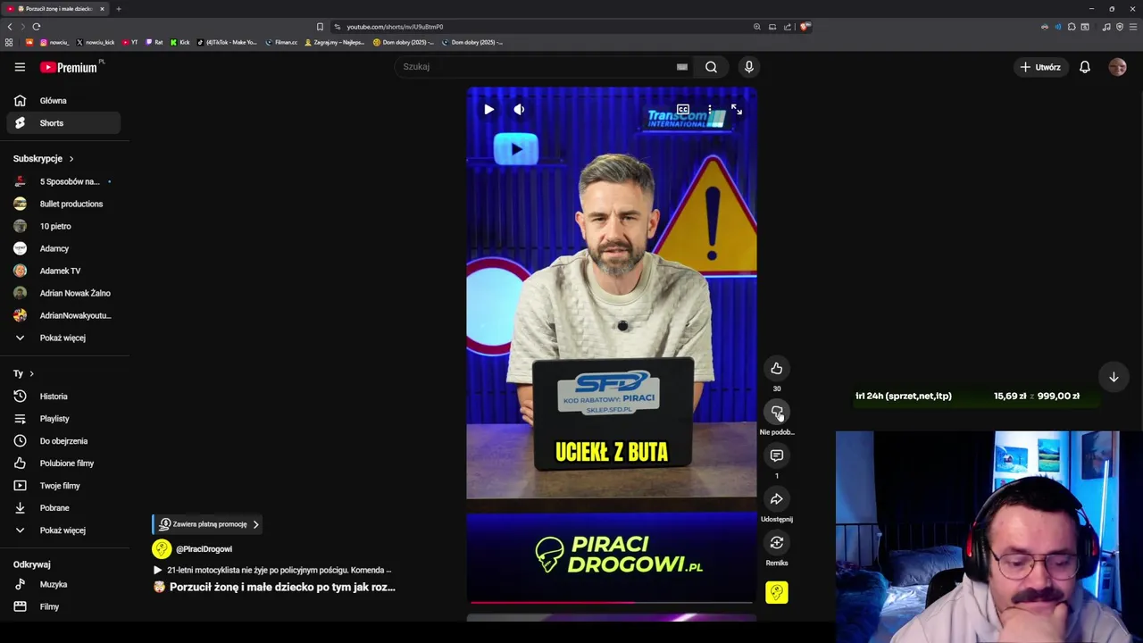Screen dimensions: 1143x643
Task: Click the search magnifier button
Action: (711, 67)
